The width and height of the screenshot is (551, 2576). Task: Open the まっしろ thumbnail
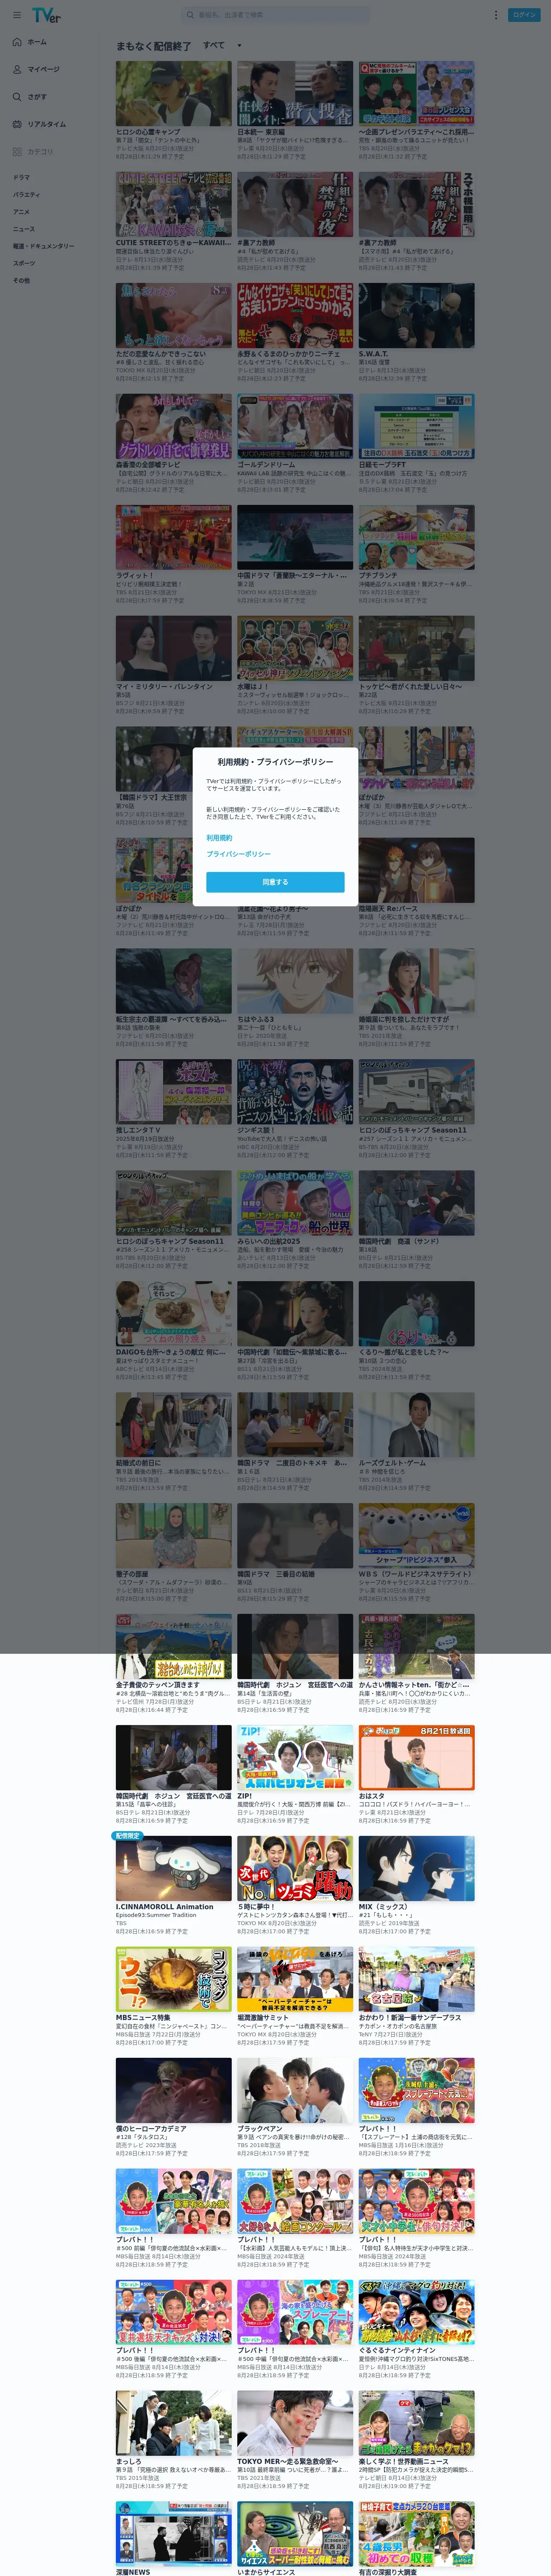point(173,2424)
